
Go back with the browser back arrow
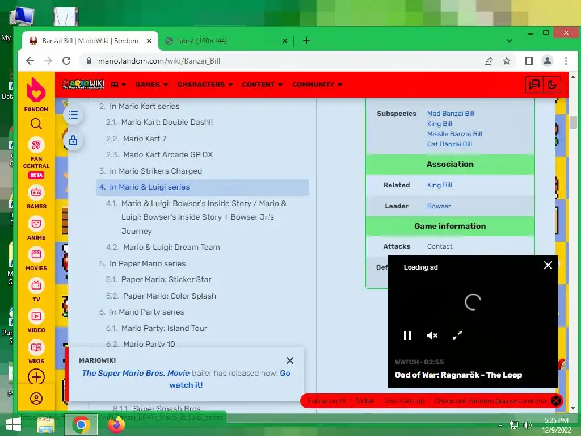(30, 61)
